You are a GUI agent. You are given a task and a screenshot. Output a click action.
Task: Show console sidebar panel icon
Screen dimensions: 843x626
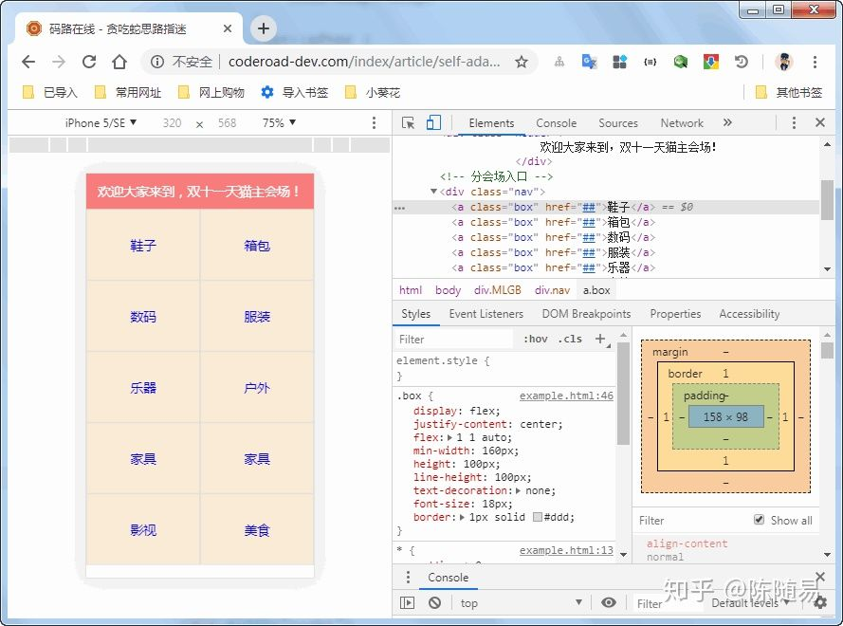pyautogui.click(x=408, y=602)
